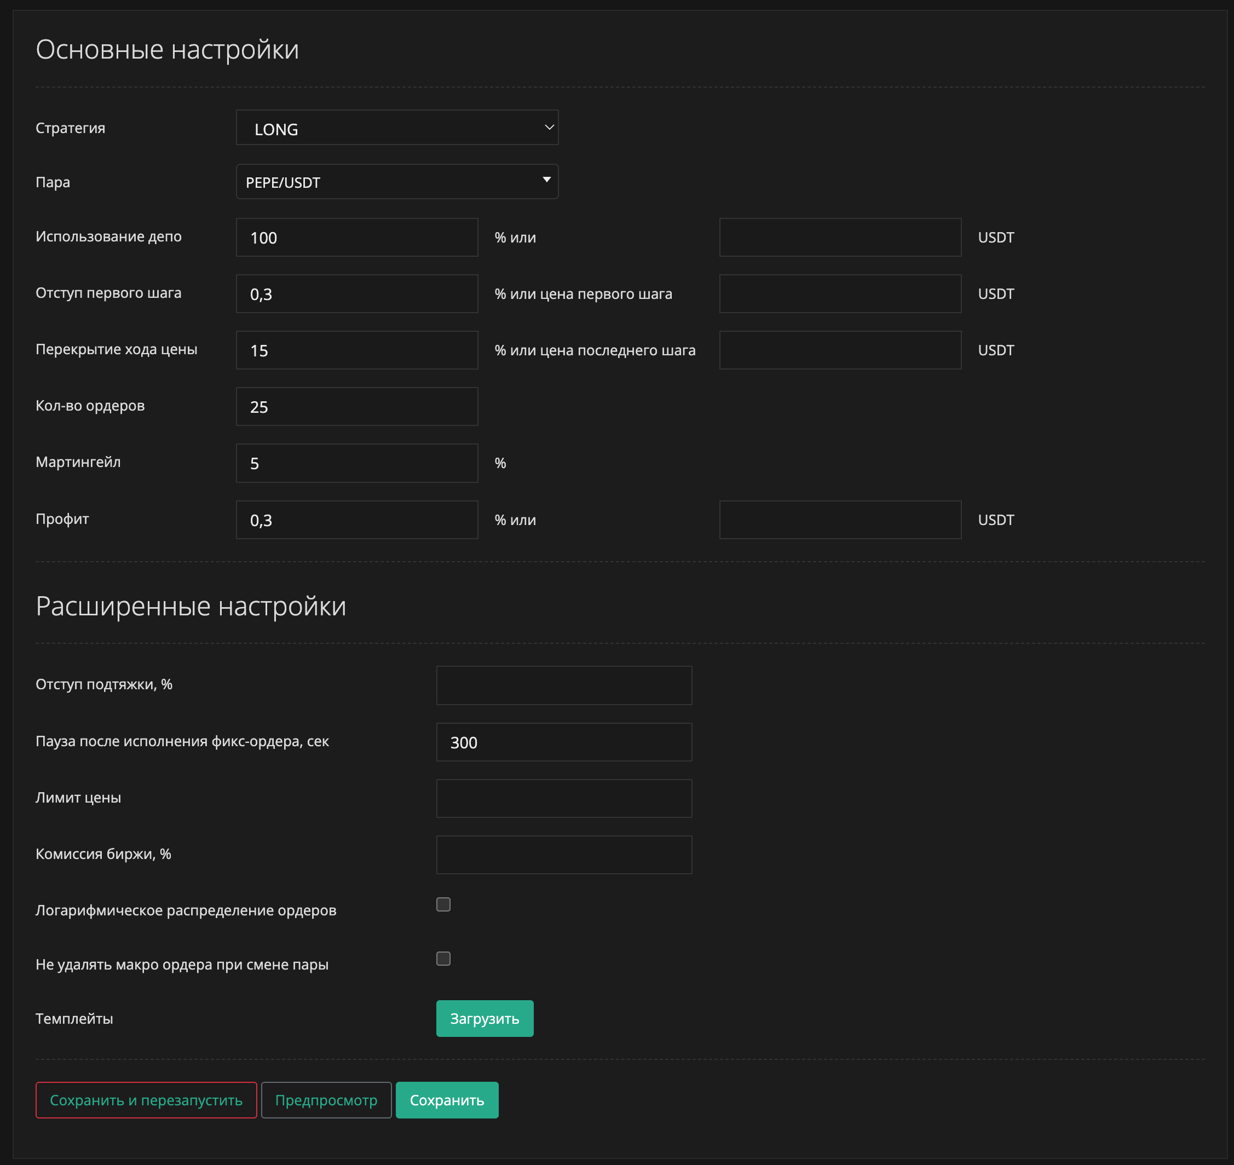Enable Логарифмическое распределение ордеров checkbox
This screenshot has height=1165, width=1234.
[443, 905]
